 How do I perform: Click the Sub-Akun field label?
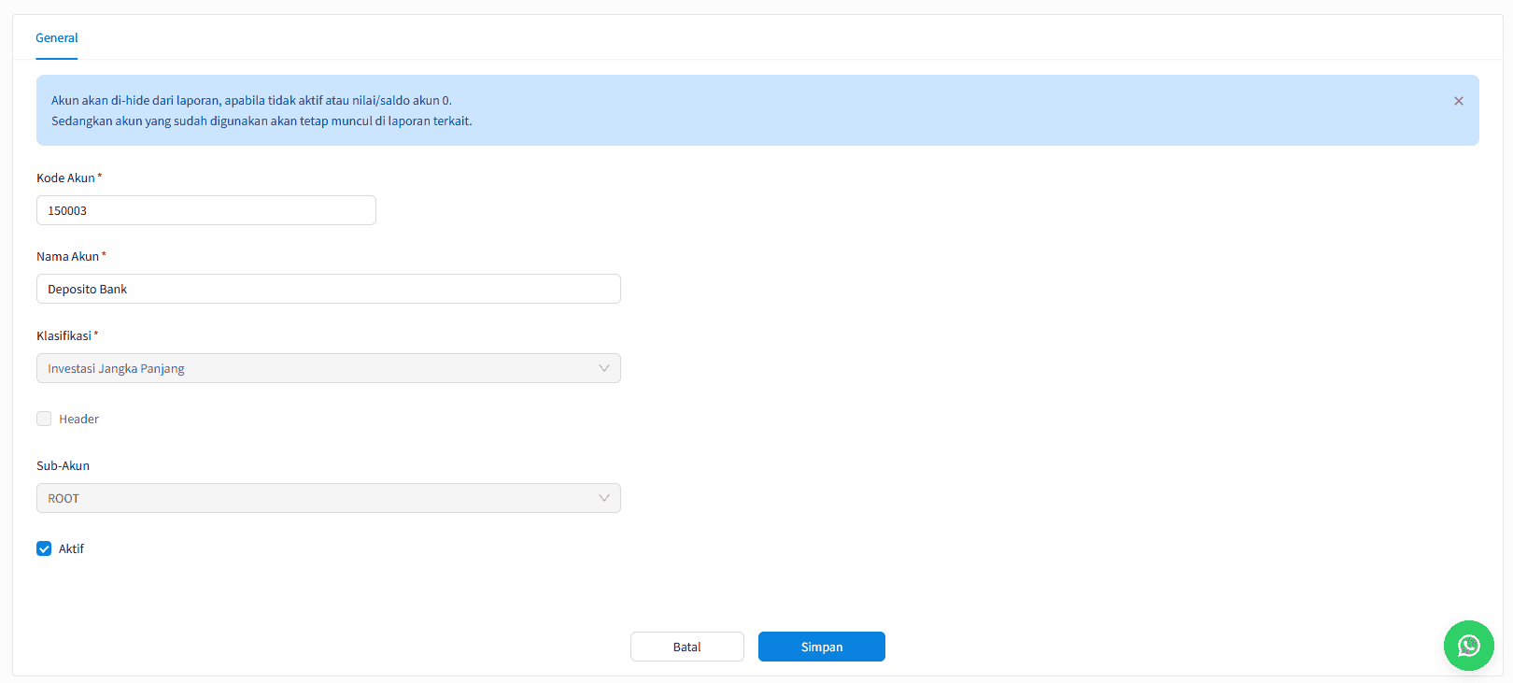pyautogui.click(x=63, y=465)
